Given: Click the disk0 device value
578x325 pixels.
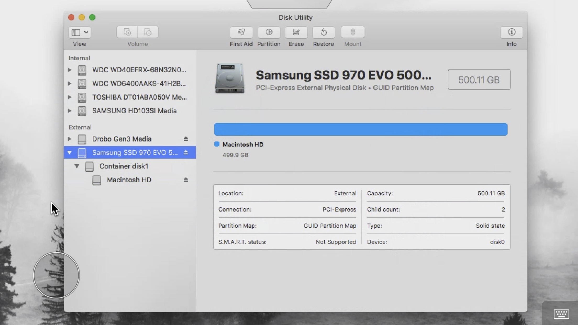Looking at the screenshot, I should coord(497,242).
